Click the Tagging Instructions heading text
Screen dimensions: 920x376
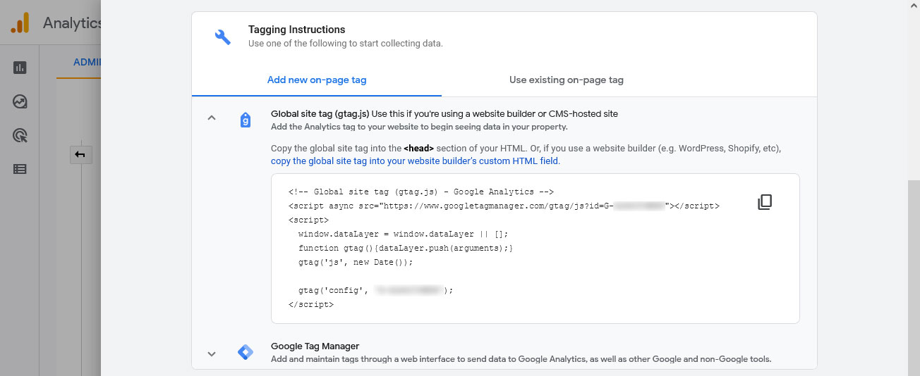click(297, 30)
